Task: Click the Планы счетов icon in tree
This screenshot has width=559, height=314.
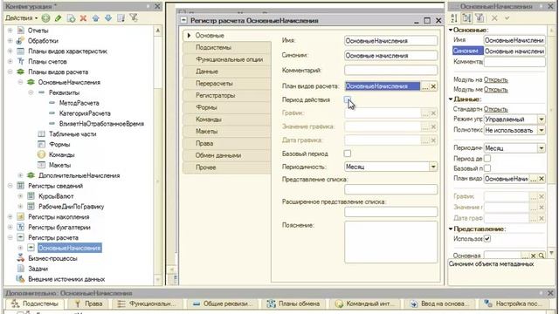Action: [21, 61]
